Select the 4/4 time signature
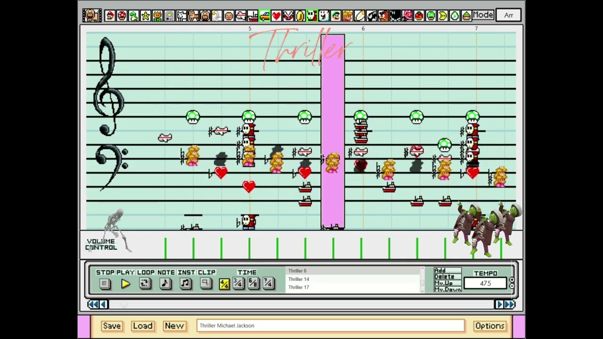 (224, 283)
